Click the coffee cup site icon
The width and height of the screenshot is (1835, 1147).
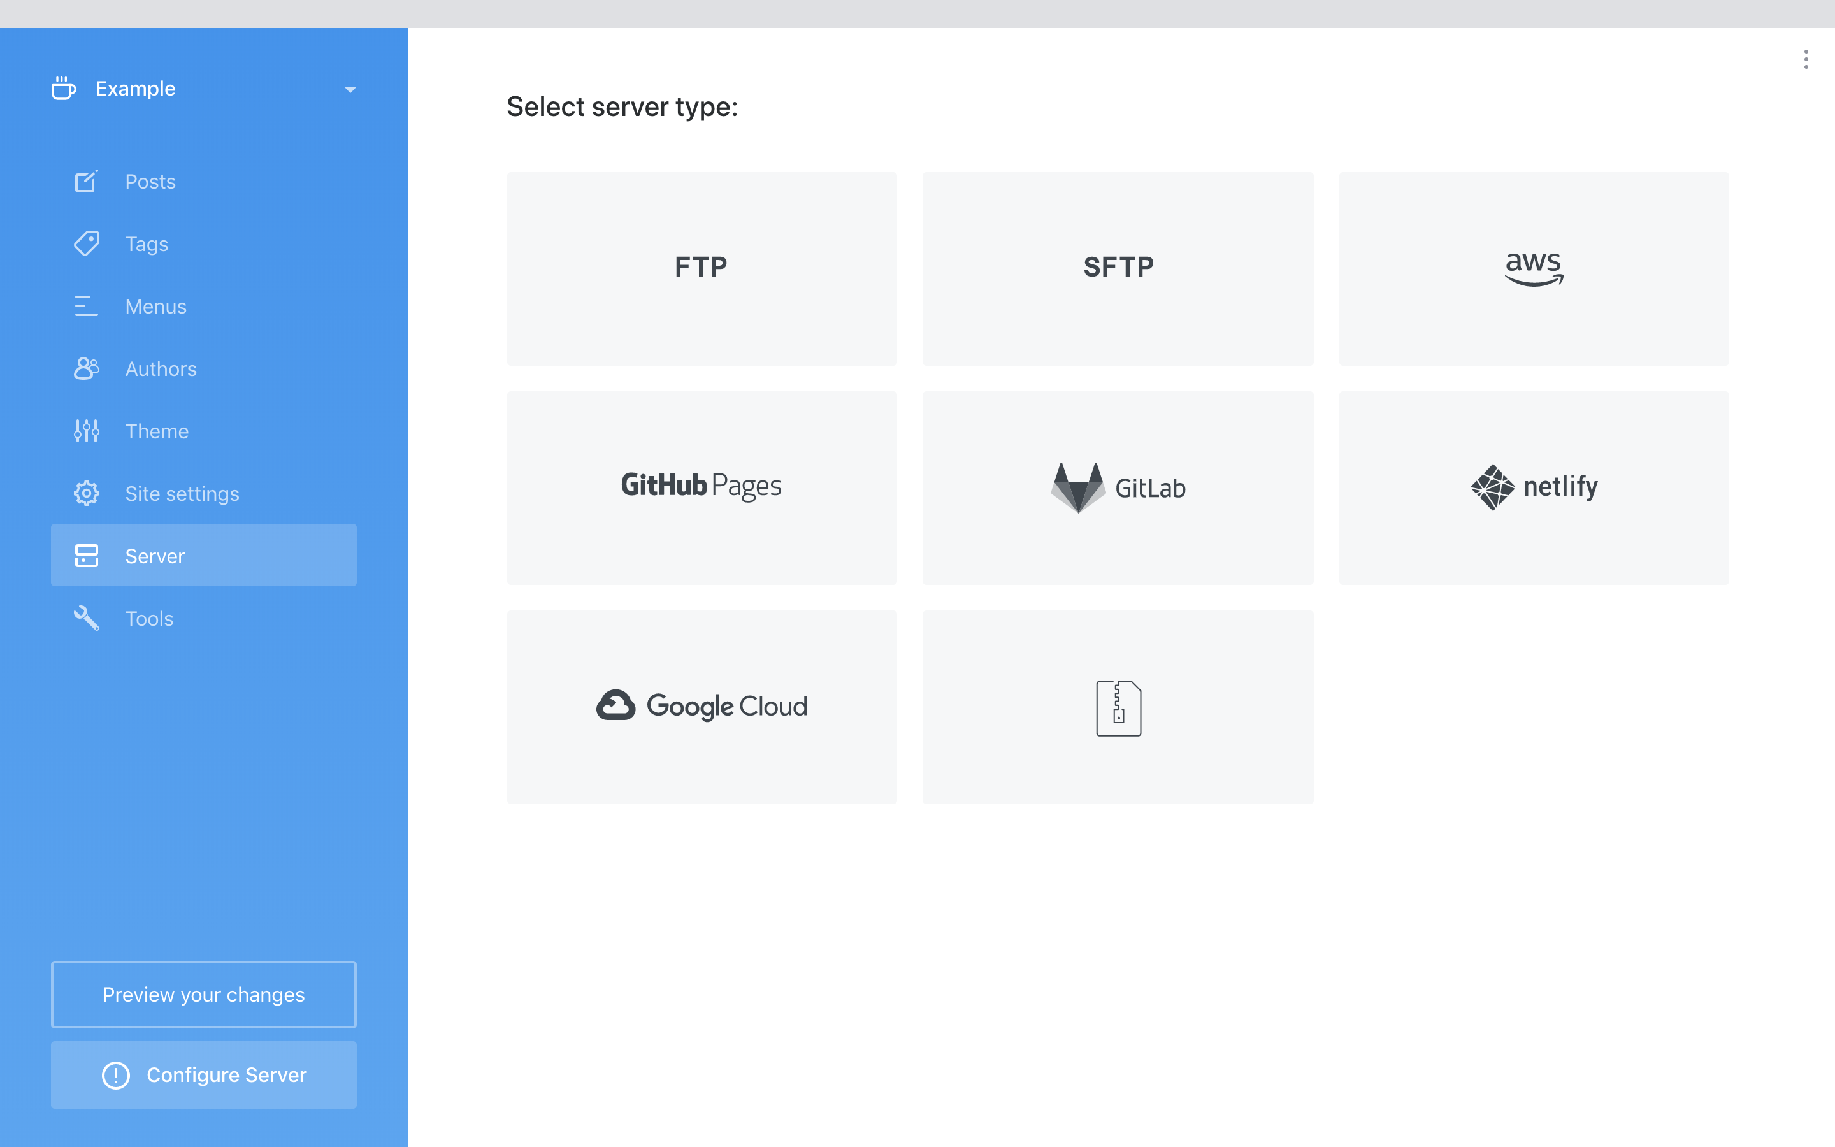[x=64, y=89]
